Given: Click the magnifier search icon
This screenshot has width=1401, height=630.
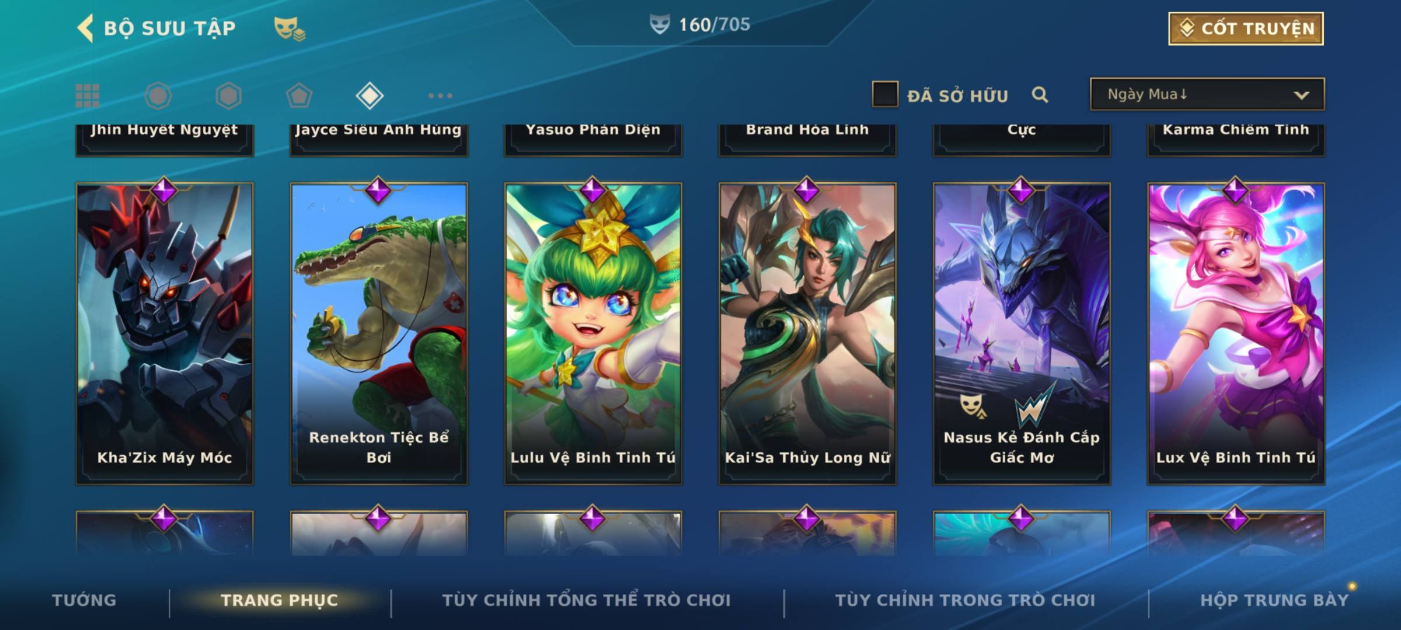Looking at the screenshot, I should tap(1040, 94).
